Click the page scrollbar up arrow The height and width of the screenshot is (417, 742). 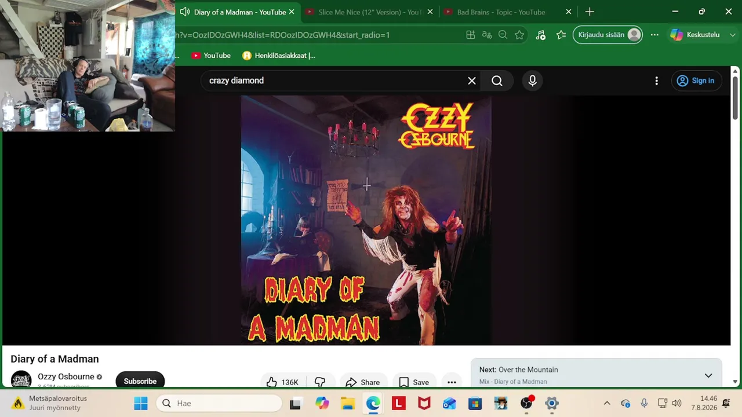click(735, 71)
